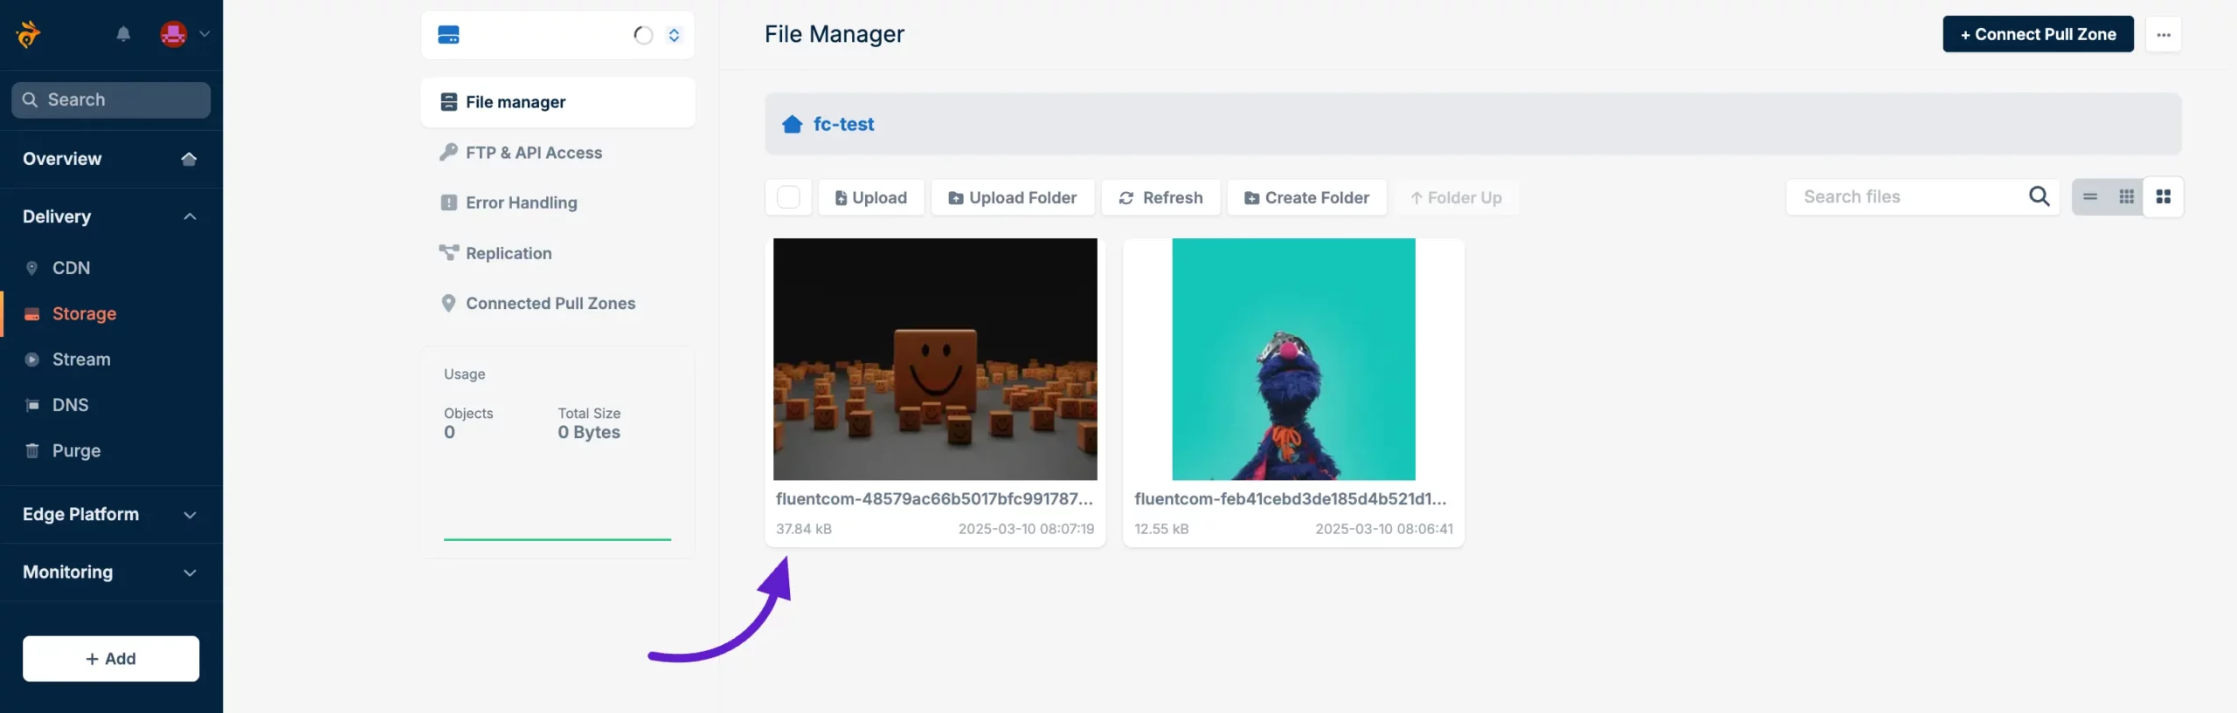Open DNS in the sidebar

pyautogui.click(x=70, y=405)
